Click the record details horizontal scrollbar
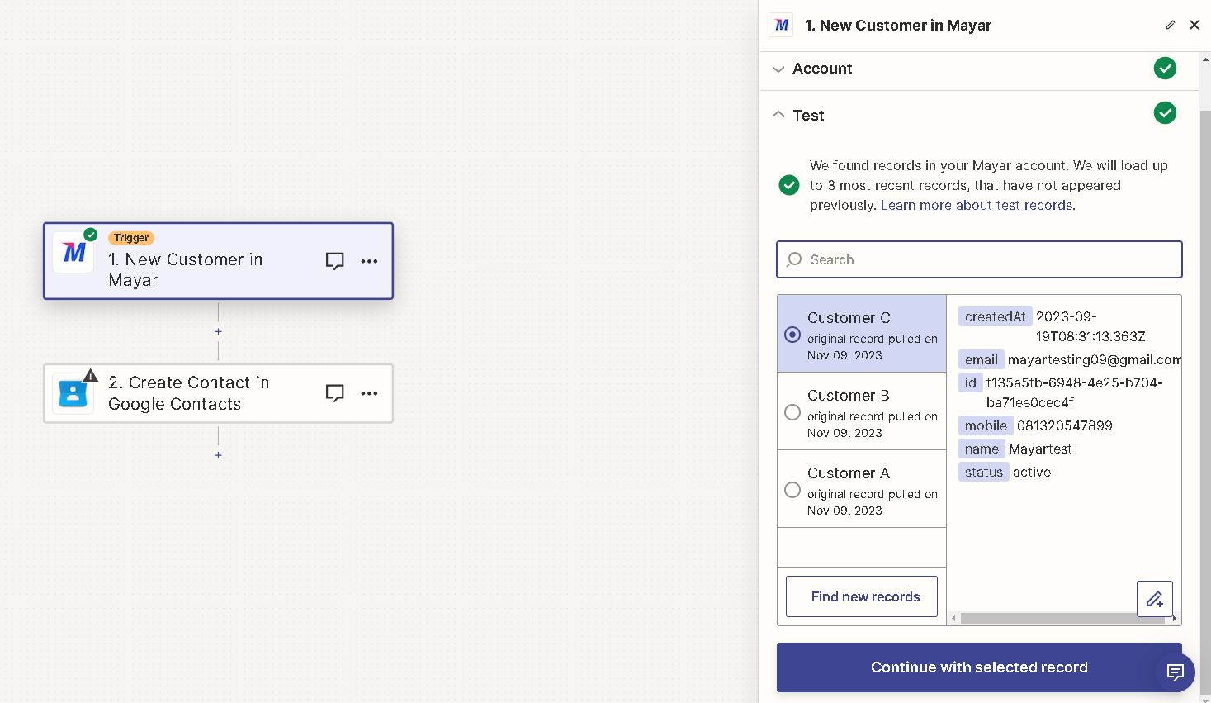The height and width of the screenshot is (703, 1211). click(1063, 619)
